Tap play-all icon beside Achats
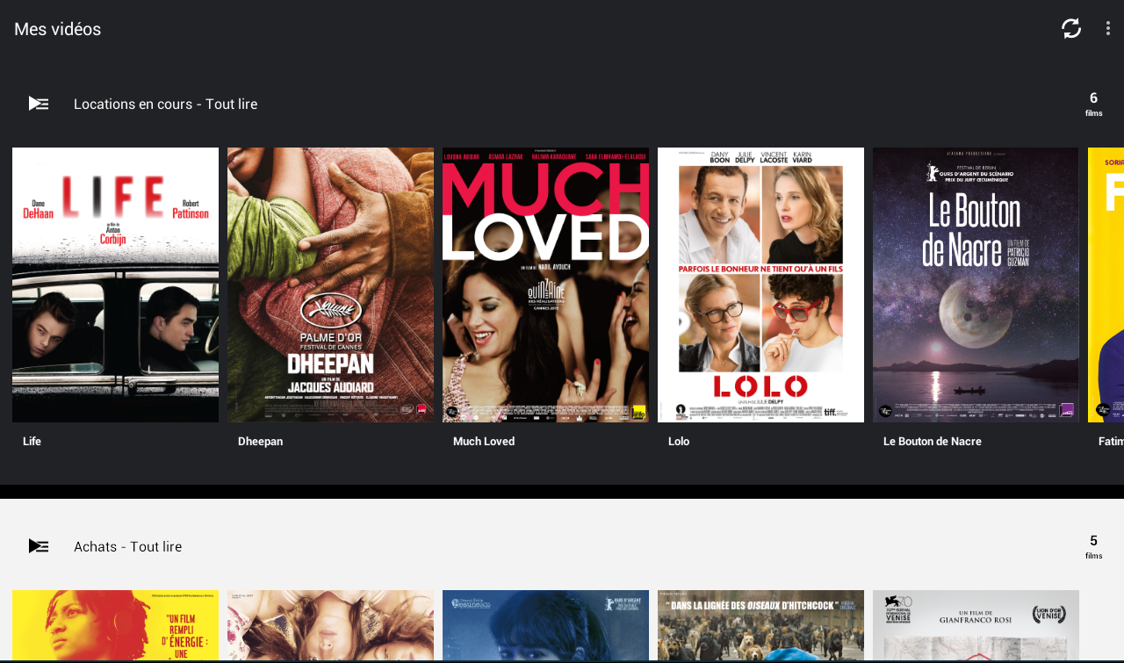Viewport: 1124px width, 663px height. pos(39,546)
